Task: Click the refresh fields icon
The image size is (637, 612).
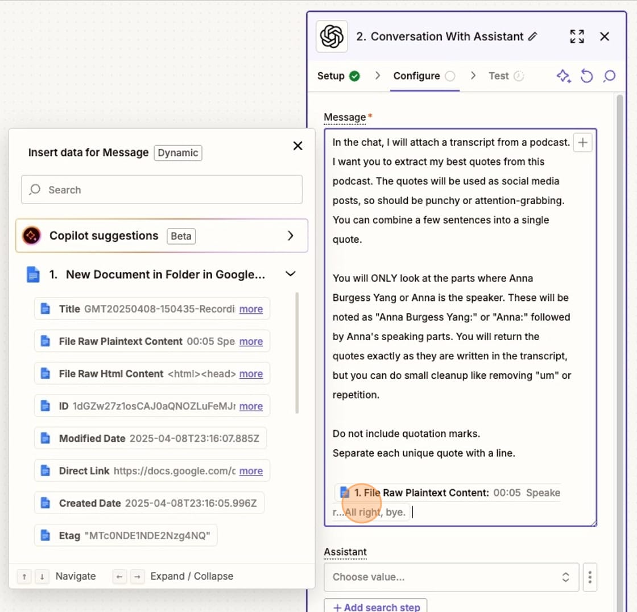Action: pos(586,76)
